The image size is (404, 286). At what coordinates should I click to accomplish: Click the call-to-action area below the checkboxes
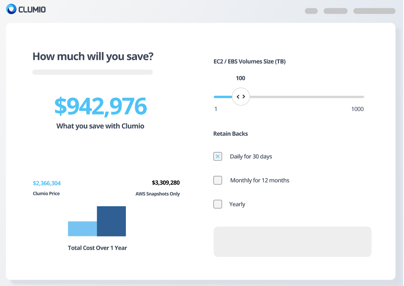[x=292, y=241]
